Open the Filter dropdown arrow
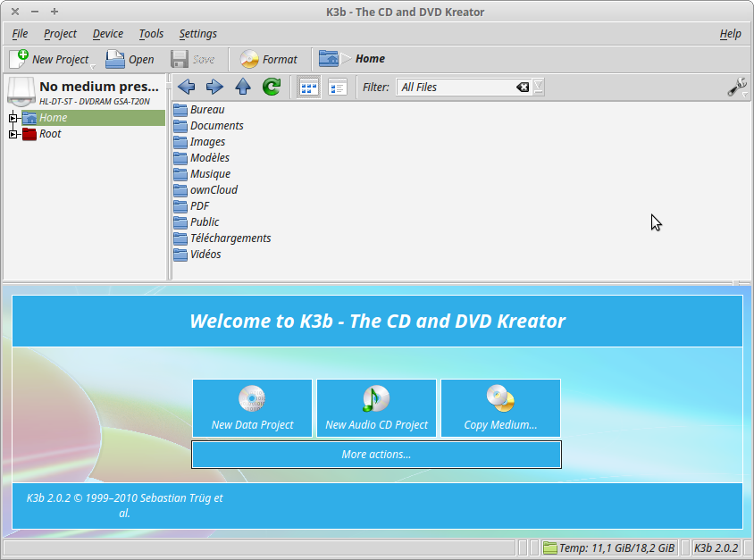The height and width of the screenshot is (560, 754). [539, 87]
